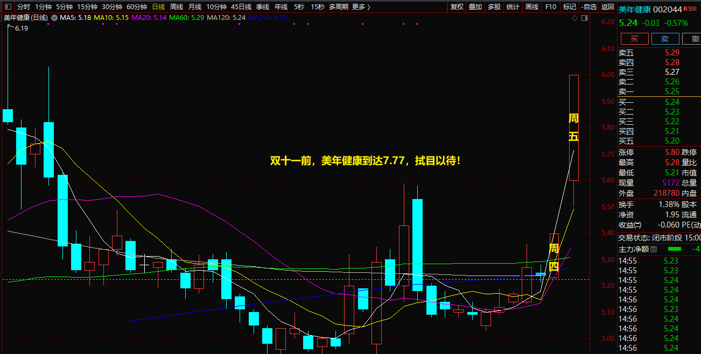Click the 叠加 overlay button

475,7
